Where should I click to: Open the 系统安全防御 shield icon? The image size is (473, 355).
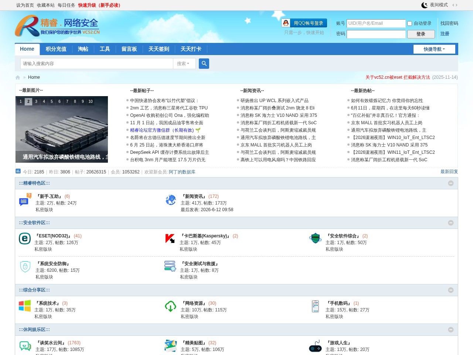[x=25, y=266]
